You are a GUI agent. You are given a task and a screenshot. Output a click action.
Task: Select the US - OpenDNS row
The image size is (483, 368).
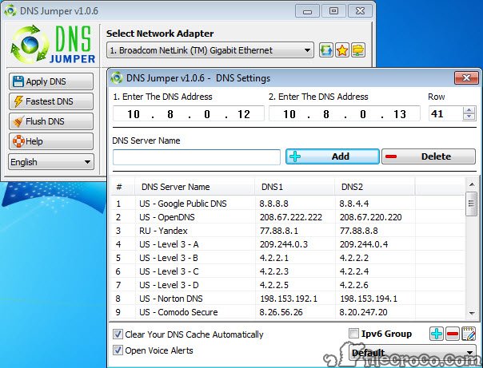288,217
